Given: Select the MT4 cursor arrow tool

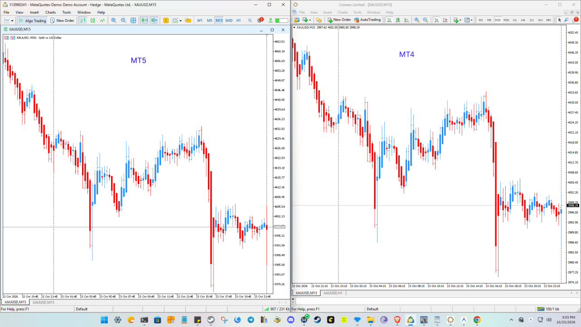Looking at the screenshot, I should click(560, 20).
